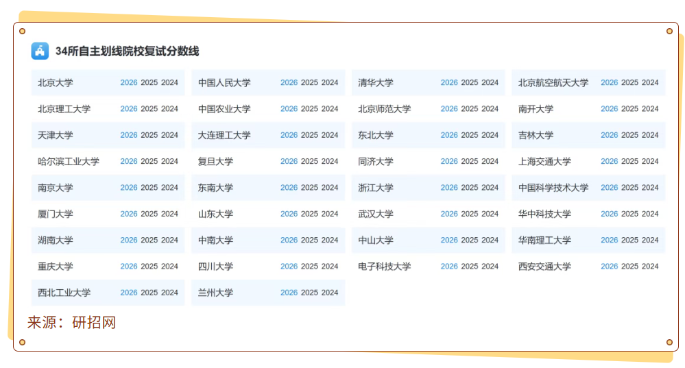
Task: Select 北京航空航天大学 2026 link
Action: tap(610, 82)
